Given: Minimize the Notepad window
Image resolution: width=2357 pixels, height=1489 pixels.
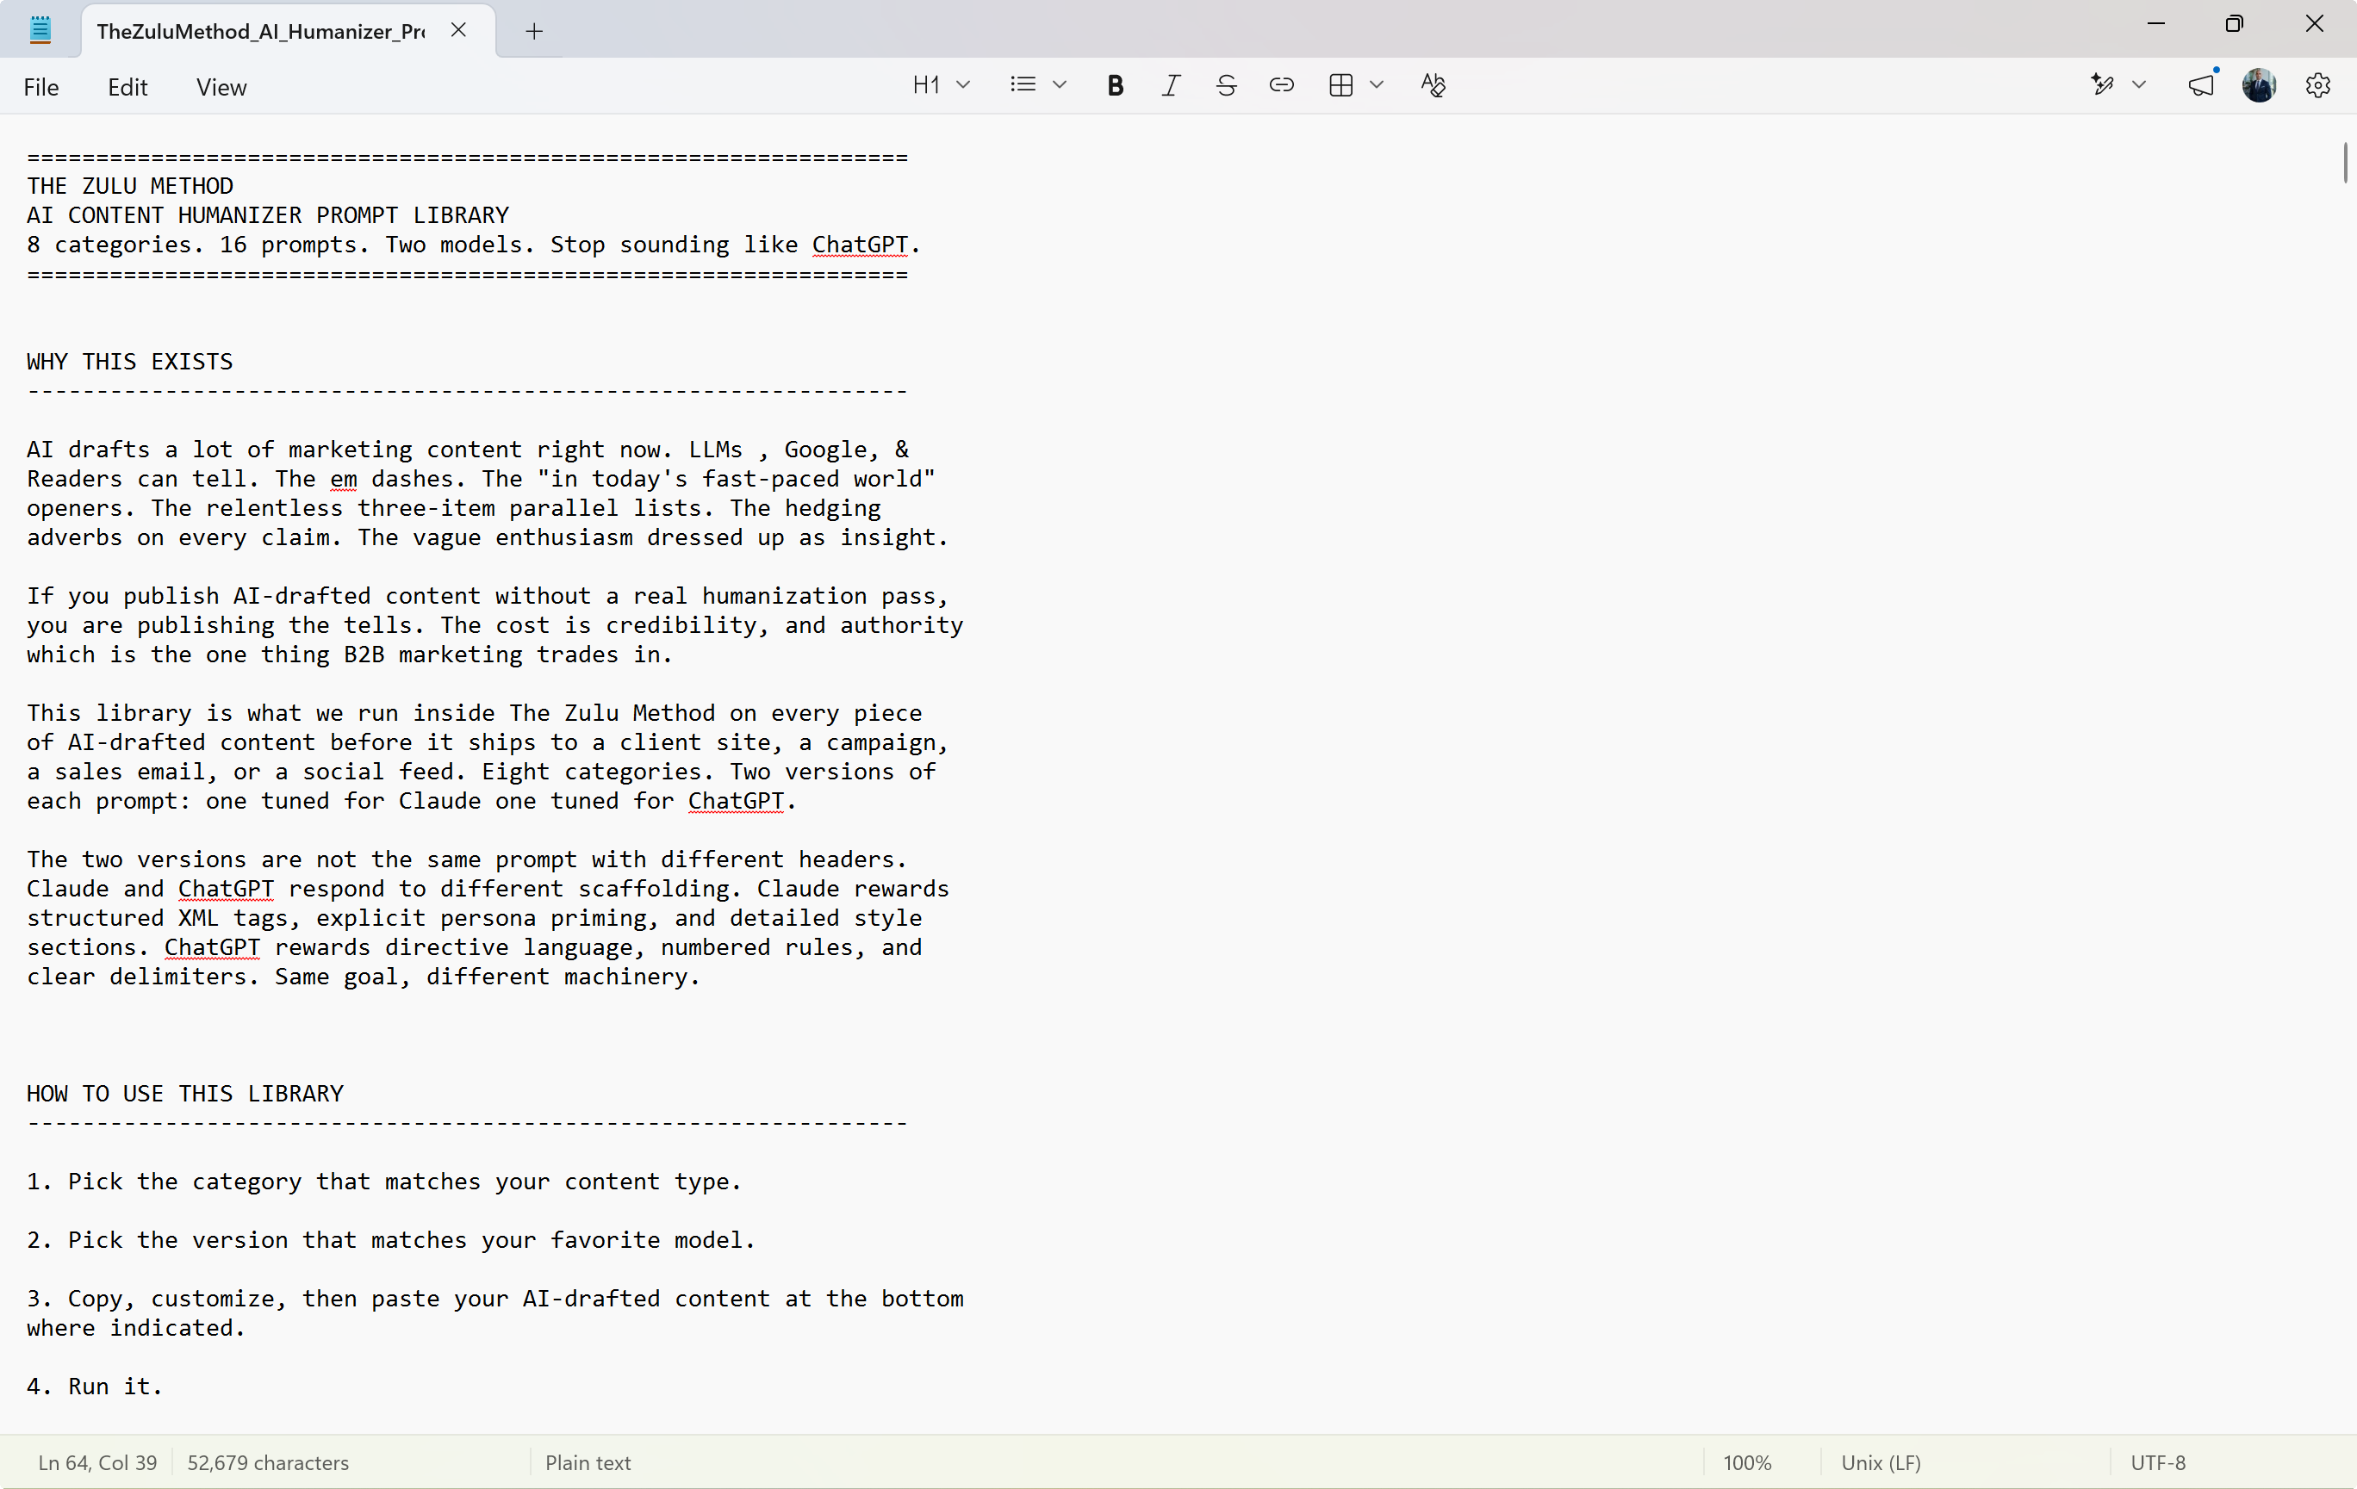Looking at the screenshot, I should (2155, 23).
